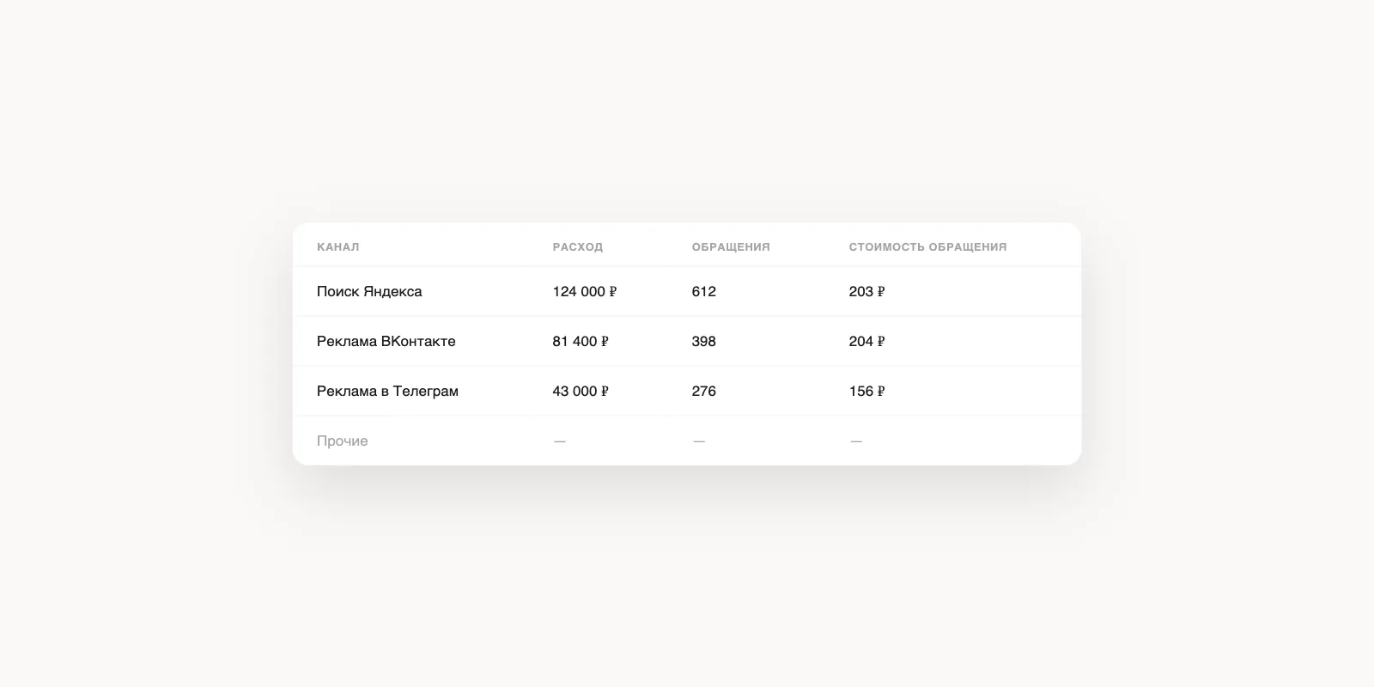
Task: Click the «Стоимость обращения» column header
Action: click(927, 247)
